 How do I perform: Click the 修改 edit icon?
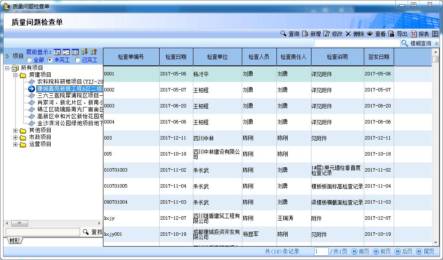(x=327, y=34)
